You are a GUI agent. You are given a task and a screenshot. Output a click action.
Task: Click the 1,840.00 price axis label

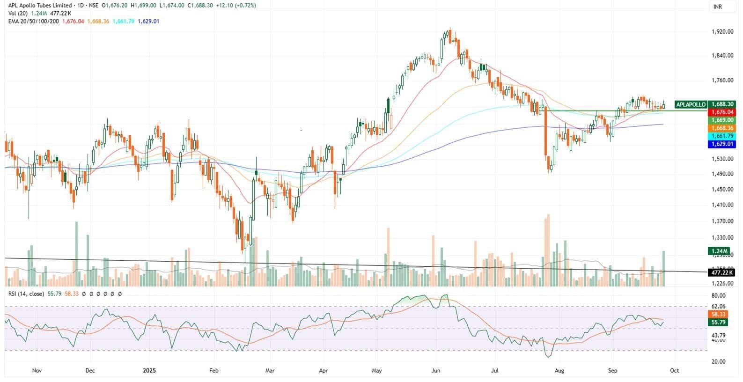pos(722,56)
